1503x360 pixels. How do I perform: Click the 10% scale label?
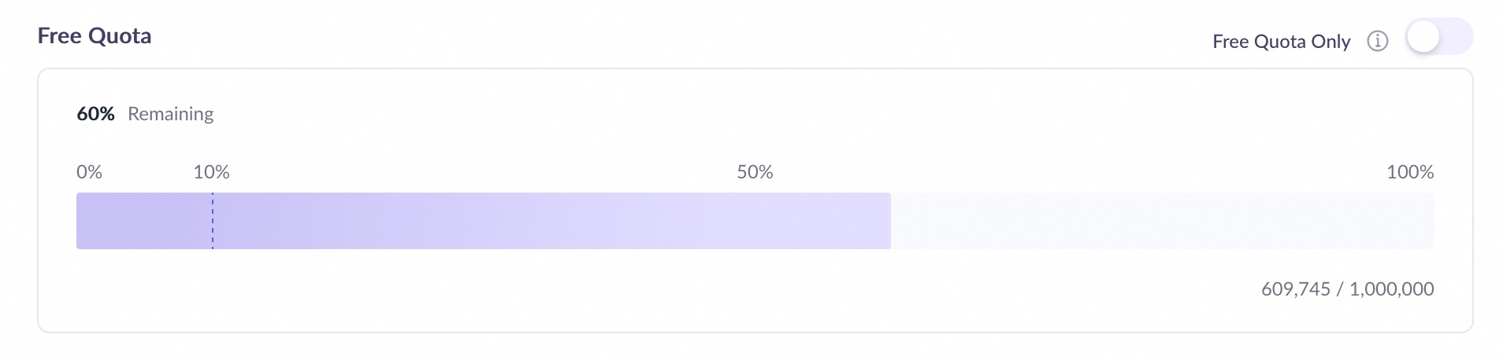(x=211, y=172)
